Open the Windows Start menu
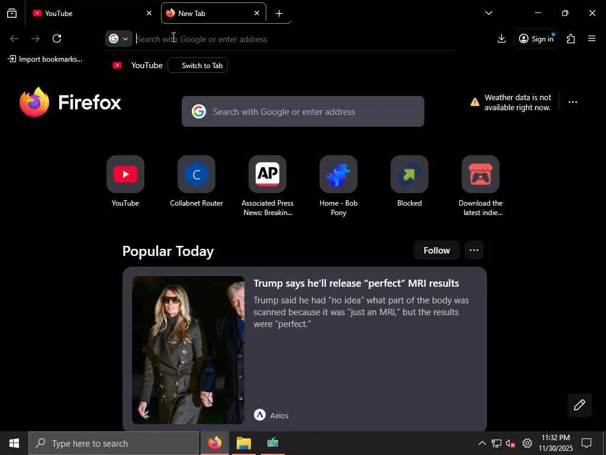The height and width of the screenshot is (455, 606). point(14,443)
